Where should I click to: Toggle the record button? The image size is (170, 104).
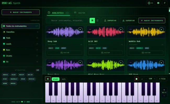137,79
